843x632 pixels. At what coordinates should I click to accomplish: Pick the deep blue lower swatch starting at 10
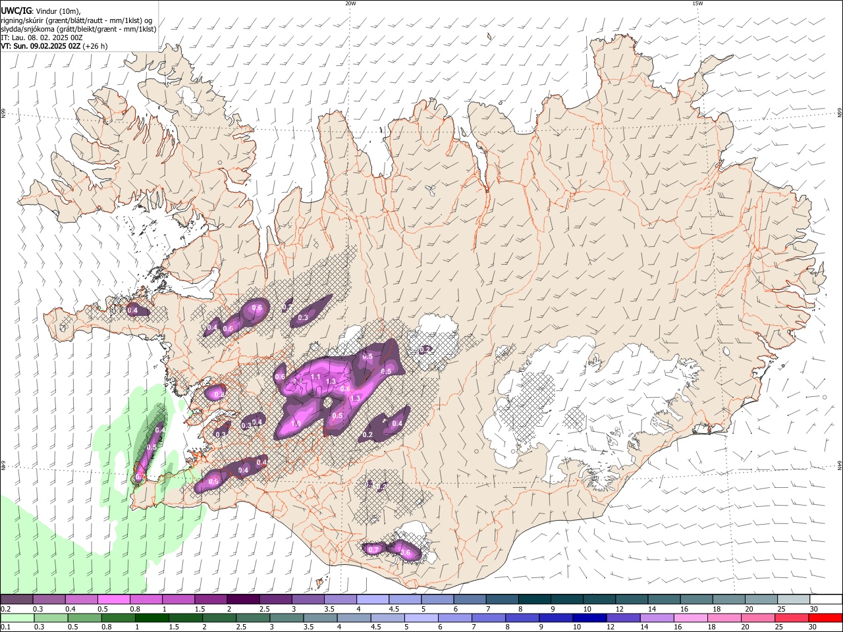[x=589, y=618]
